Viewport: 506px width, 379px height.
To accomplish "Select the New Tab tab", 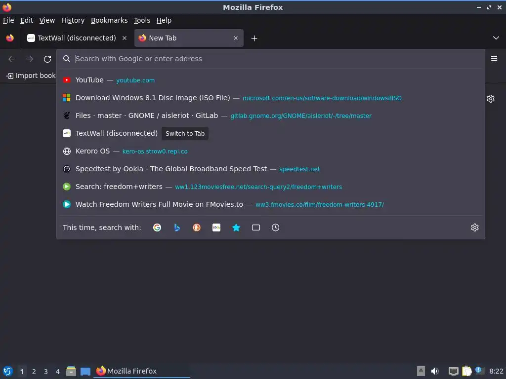I will click(x=189, y=38).
